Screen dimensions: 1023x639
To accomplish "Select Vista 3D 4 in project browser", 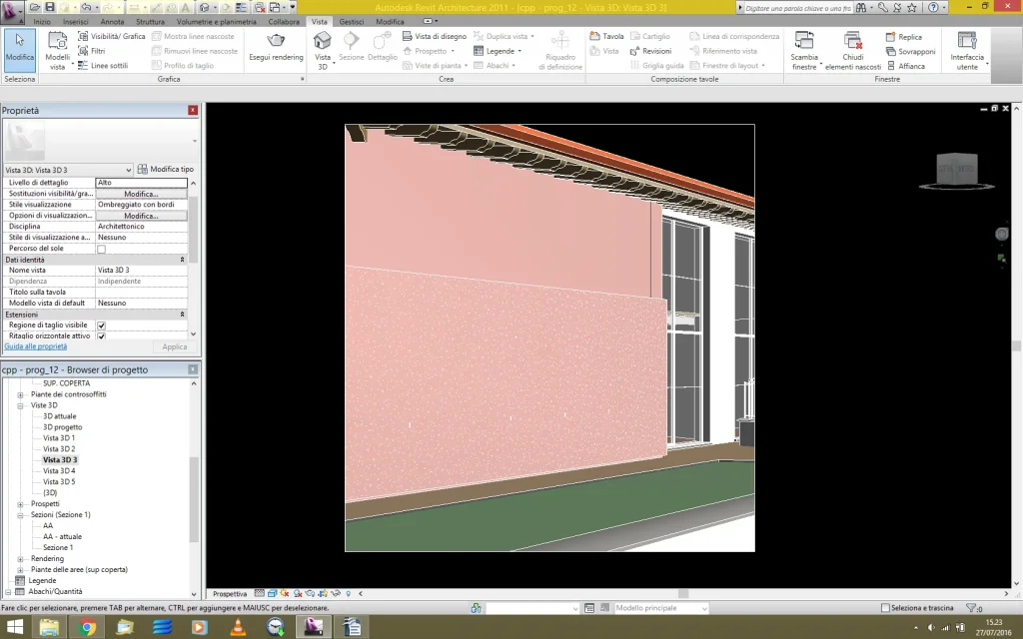I will click(x=59, y=471).
